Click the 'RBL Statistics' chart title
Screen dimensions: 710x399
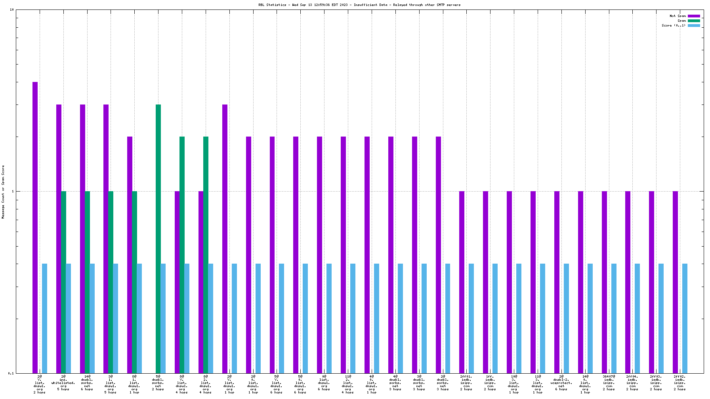[359, 5]
